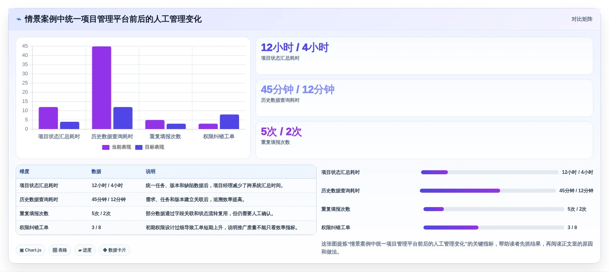
Task: Click the 历史数据查询耗时 progress bar
Action: (x=488, y=191)
